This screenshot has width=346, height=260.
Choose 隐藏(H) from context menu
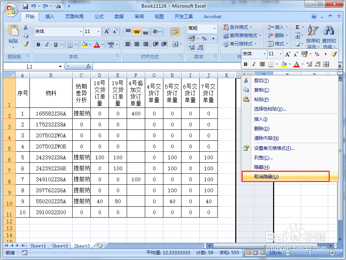[x=290, y=167]
